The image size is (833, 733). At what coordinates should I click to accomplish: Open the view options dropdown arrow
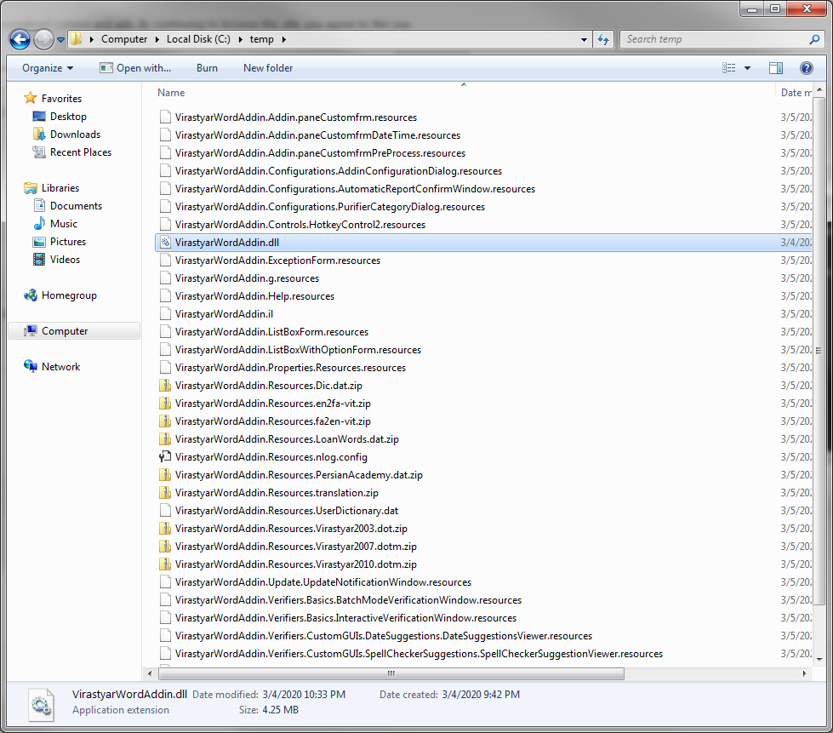click(x=747, y=68)
